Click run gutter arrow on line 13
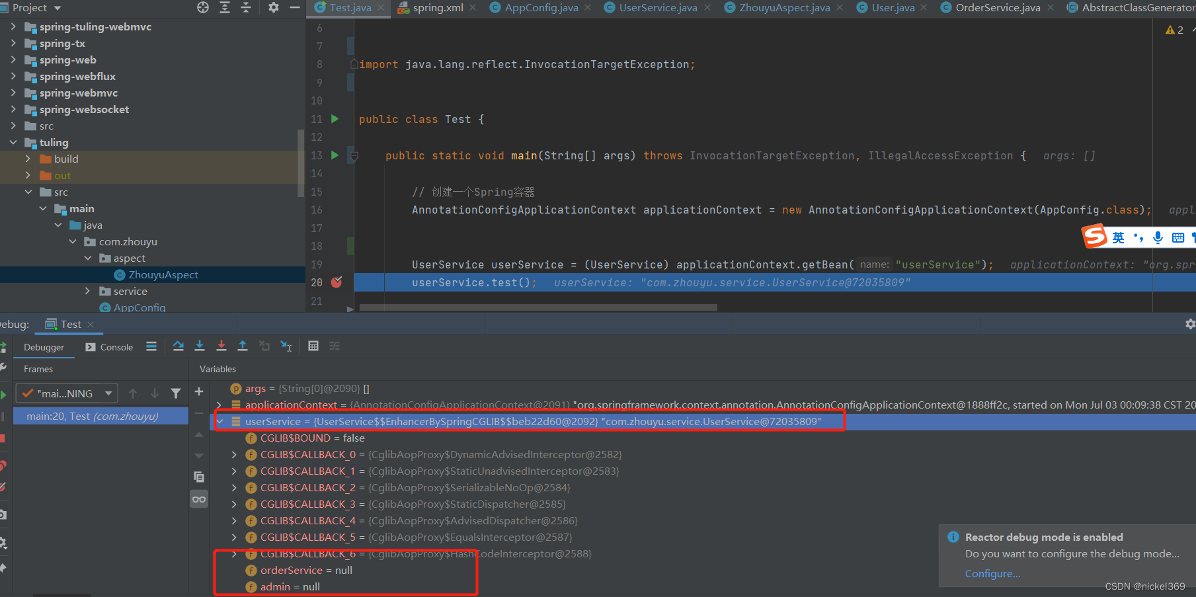The height and width of the screenshot is (597, 1196). (x=335, y=155)
